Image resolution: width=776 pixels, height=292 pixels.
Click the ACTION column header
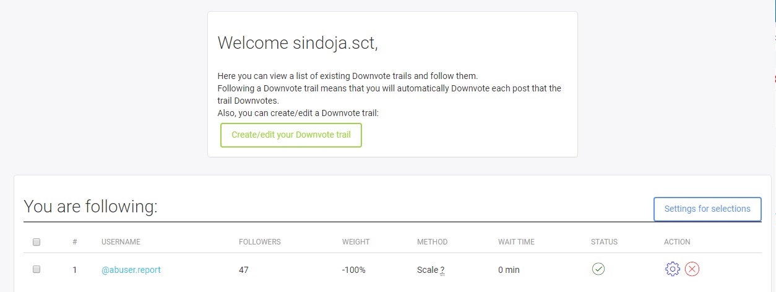[677, 242]
